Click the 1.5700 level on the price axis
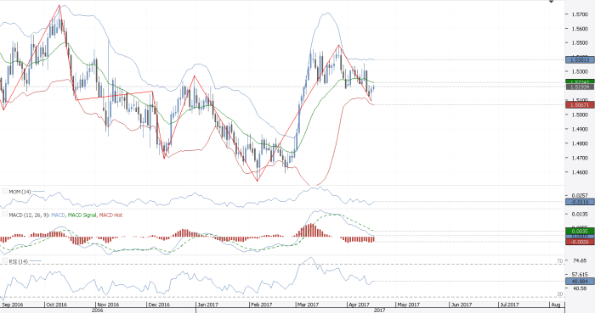595x313 pixels. (577, 14)
